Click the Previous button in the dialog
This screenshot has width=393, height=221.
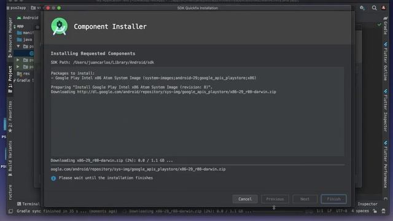pos(275,199)
